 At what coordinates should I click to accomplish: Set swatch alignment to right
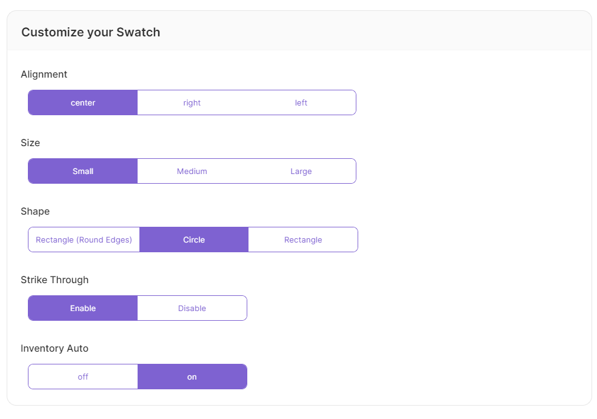[x=192, y=102]
